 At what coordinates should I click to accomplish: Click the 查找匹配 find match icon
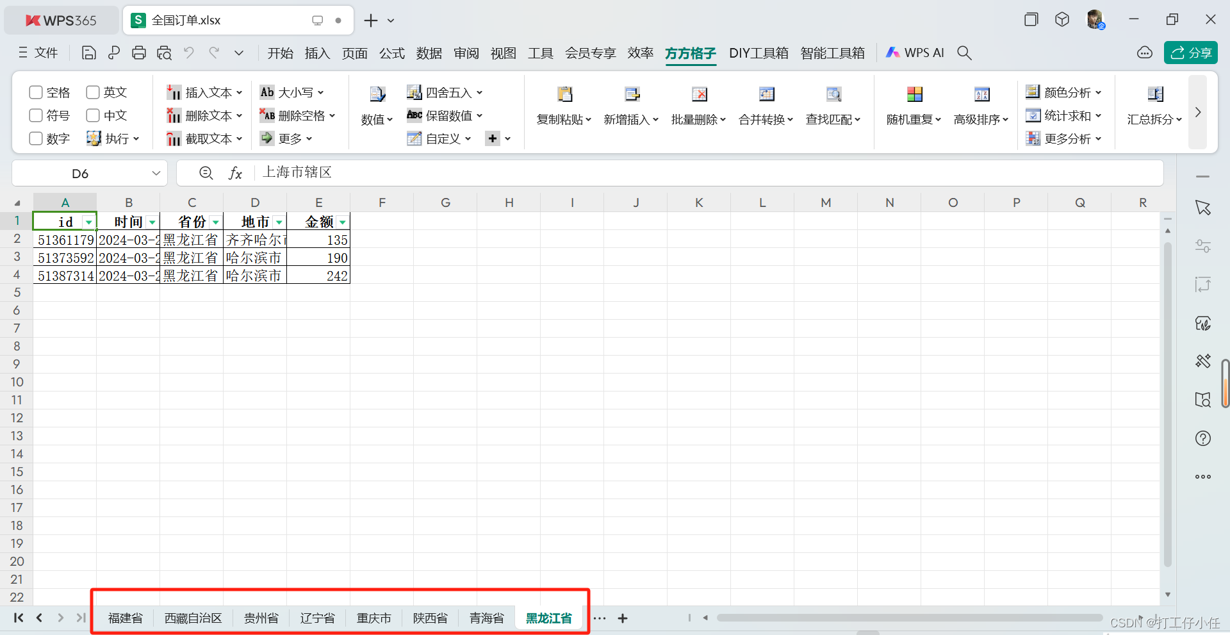(833, 94)
